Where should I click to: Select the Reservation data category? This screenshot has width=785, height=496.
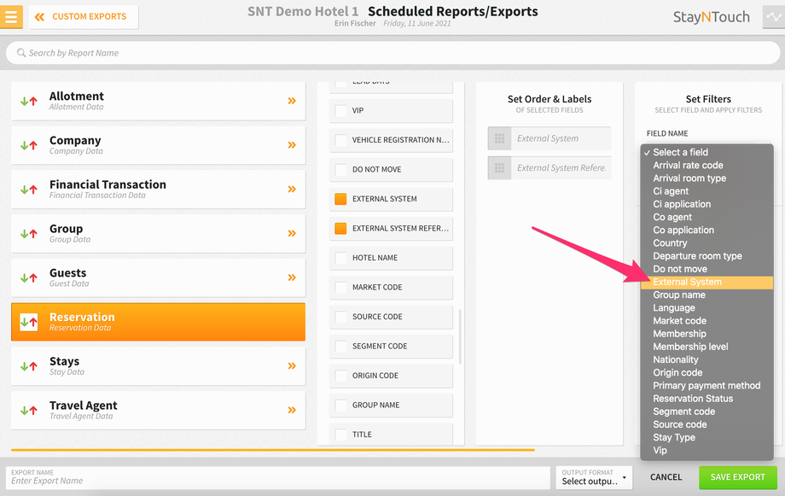(x=158, y=322)
